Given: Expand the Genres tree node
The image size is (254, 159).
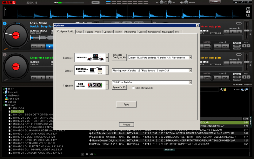Looking at the screenshot, I should 4,102.
